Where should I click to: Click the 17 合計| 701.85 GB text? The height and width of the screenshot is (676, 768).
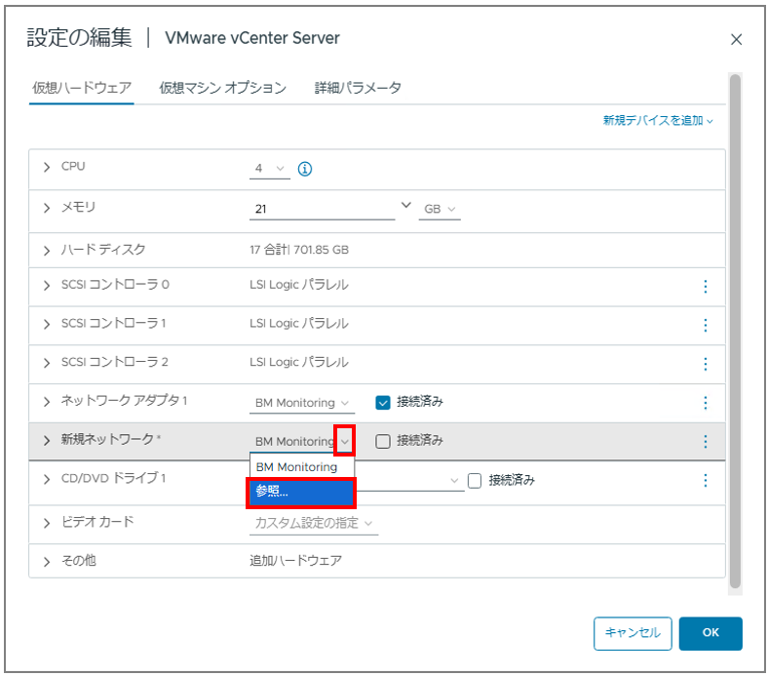[299, 250]
